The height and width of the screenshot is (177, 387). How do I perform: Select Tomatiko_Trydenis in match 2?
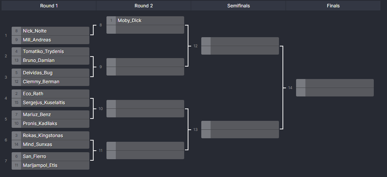tap(51, 52)
